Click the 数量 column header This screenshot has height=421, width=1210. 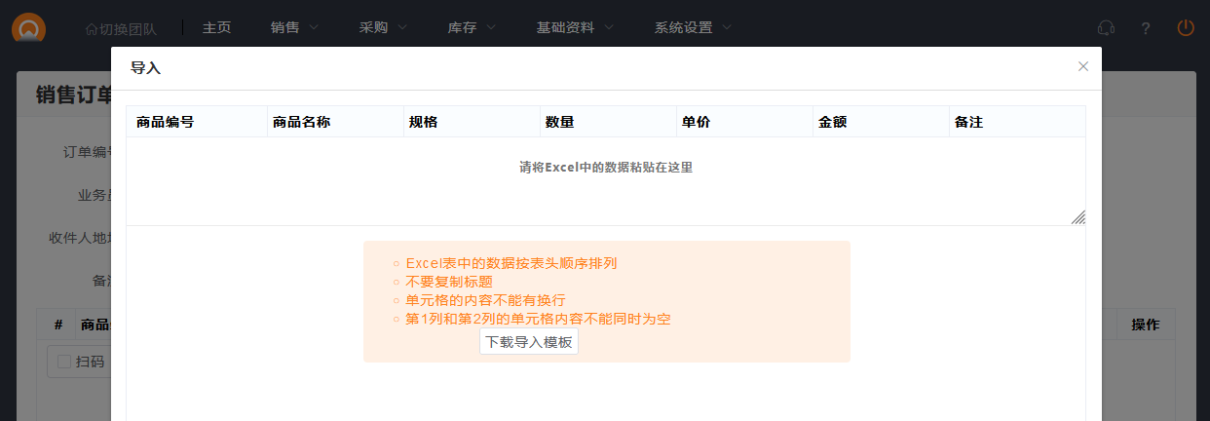point(559,122)
